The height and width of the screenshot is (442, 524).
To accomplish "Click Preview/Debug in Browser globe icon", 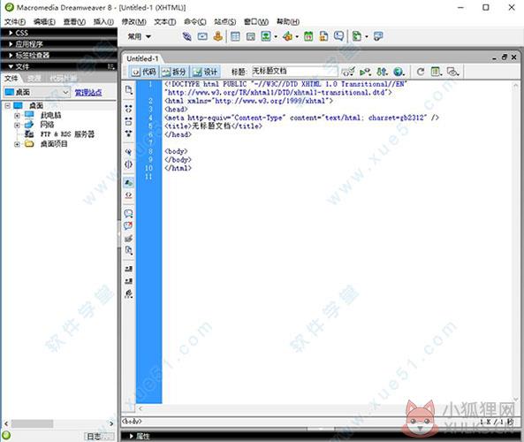I will pyautogui.click(x=399, y=72).
